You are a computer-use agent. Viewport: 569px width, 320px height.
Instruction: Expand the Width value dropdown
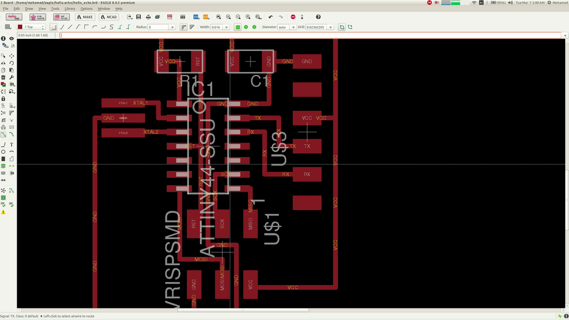coord(227,27)
